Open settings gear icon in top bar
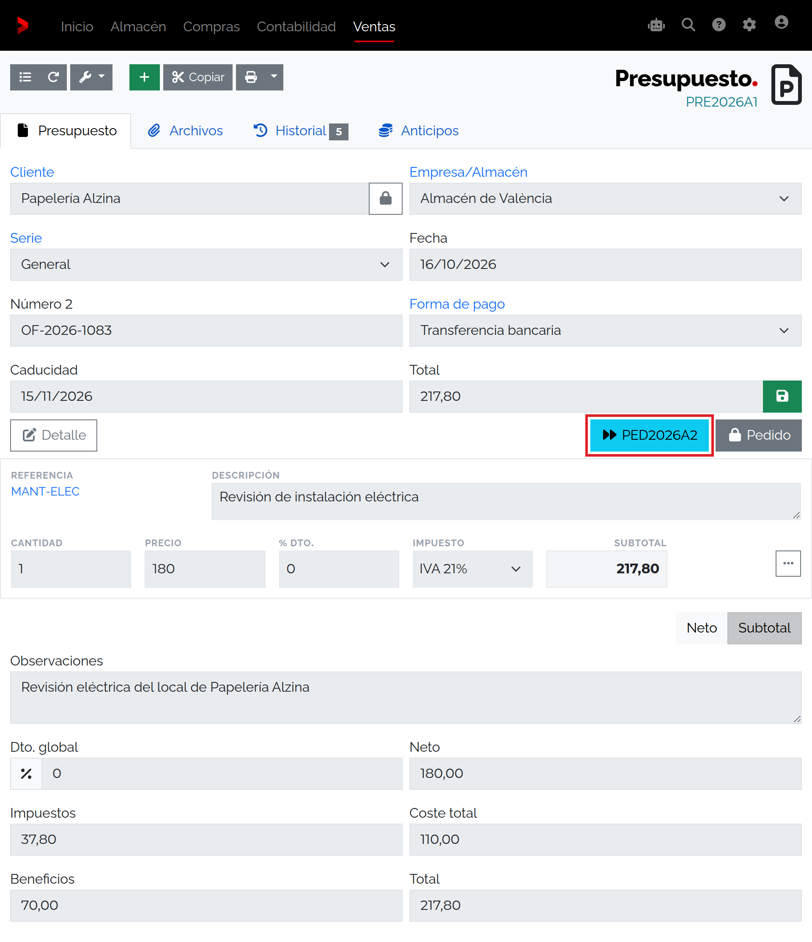The height and width of the screenshot is (942, 812). tap(749, 25)
